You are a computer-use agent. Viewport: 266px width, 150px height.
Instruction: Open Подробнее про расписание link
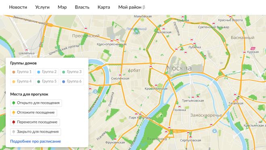(36, 142)
